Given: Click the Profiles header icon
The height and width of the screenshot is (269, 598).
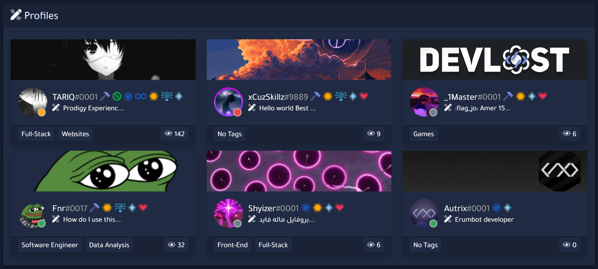Looking at the screenshot, I should point(16,15).
